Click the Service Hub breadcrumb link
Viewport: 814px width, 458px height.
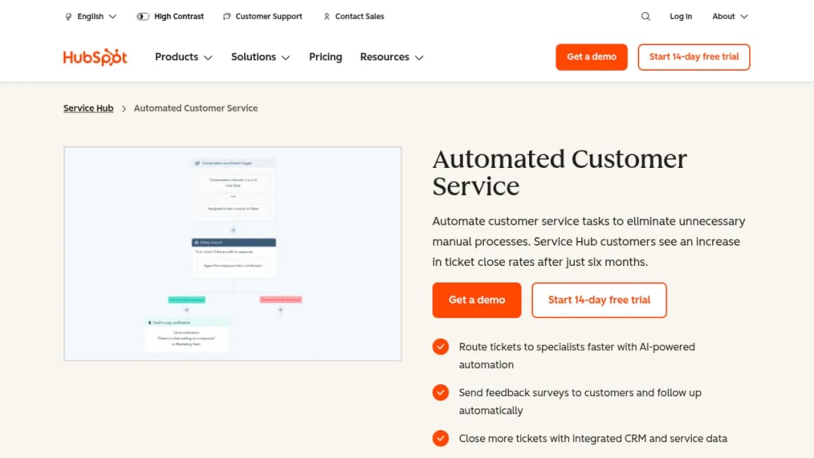[x=88, y=108]
